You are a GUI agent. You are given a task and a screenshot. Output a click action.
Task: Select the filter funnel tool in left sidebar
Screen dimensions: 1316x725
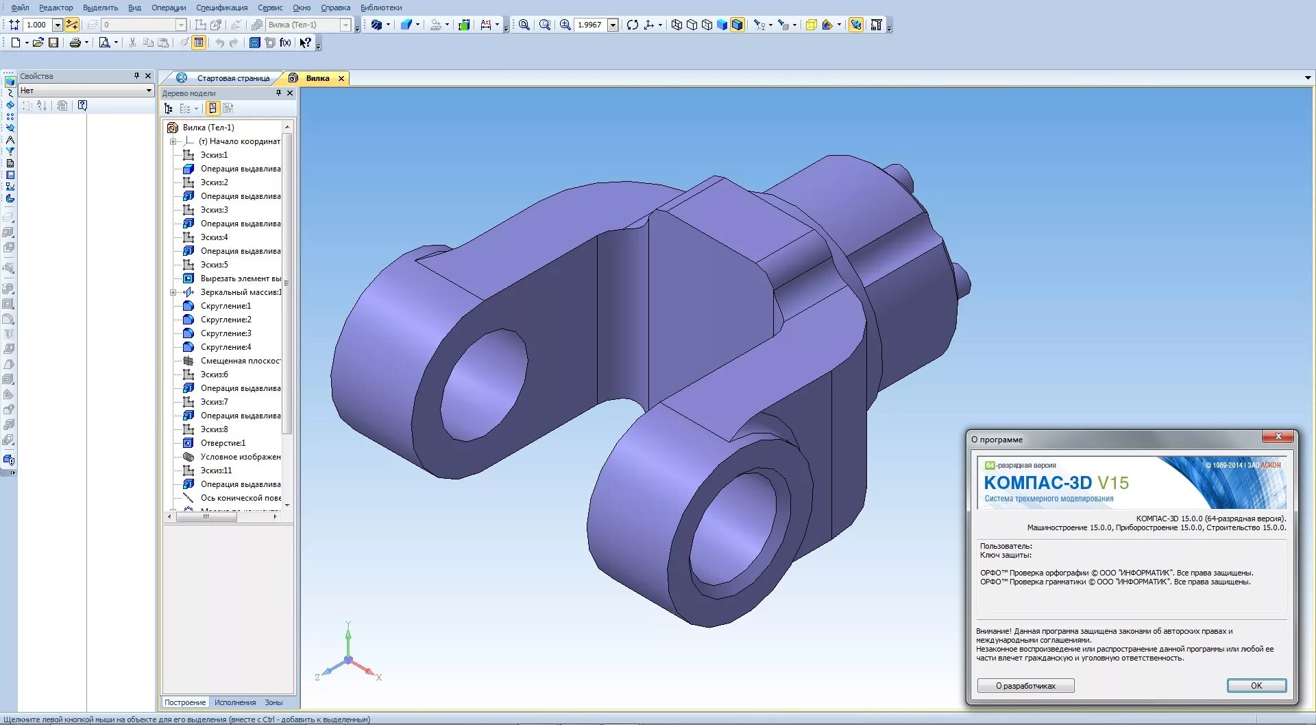pyautogui.click(x=10, y=152)
